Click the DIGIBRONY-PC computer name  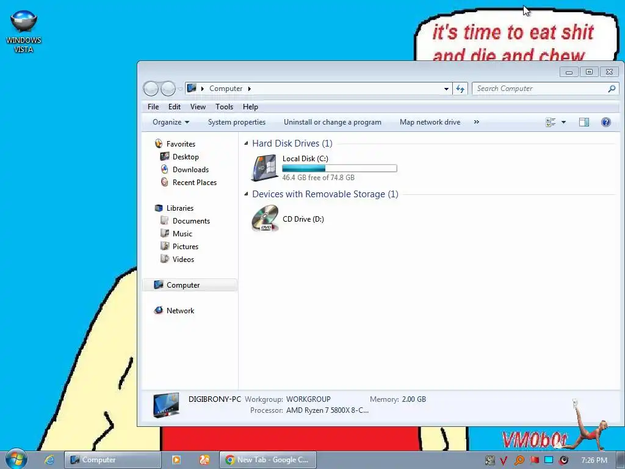tap(214, 399)
